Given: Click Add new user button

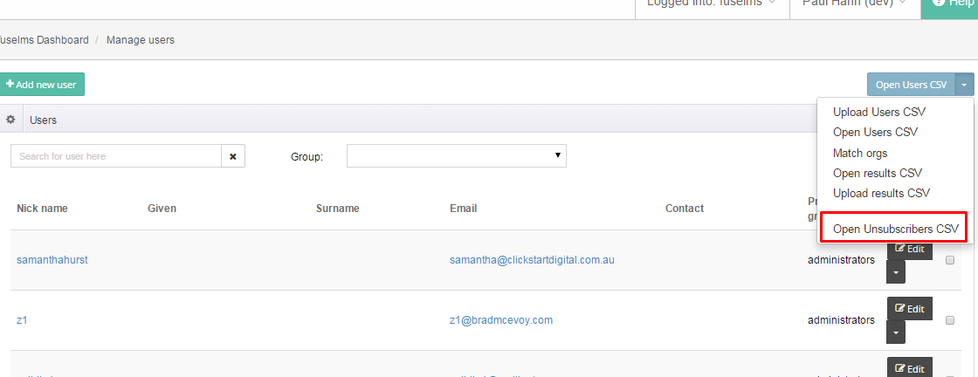Looking at the screenshot, I should coord(41,85).
